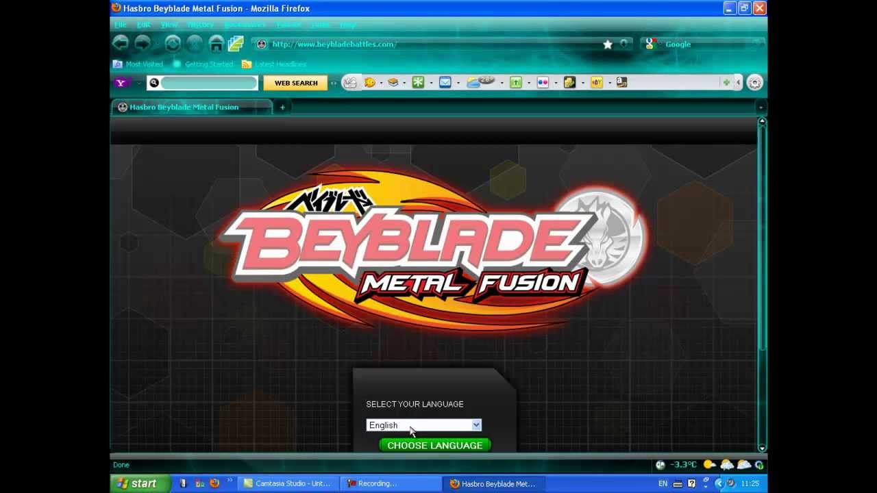Open the yellow notepad toolbar icon

pos(569,82)
